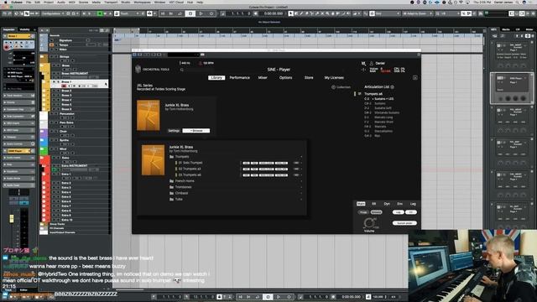
Task: Click the Settings button for Junkie XL Brass
Action: pyautogui.click(x=174, y=131)
